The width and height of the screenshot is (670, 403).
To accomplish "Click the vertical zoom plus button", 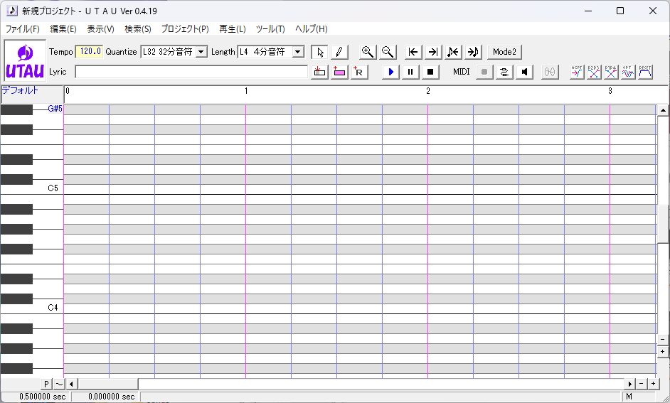I will [663, 352].
